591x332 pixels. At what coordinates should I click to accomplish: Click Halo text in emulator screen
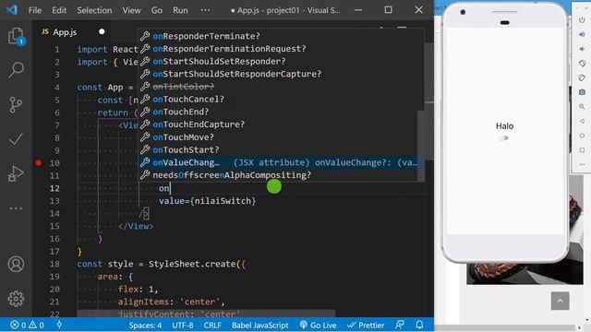pos(504,126)
